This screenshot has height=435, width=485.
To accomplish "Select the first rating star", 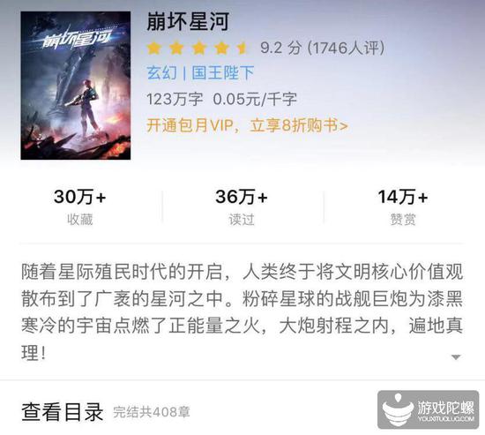I will click(154, 49).
